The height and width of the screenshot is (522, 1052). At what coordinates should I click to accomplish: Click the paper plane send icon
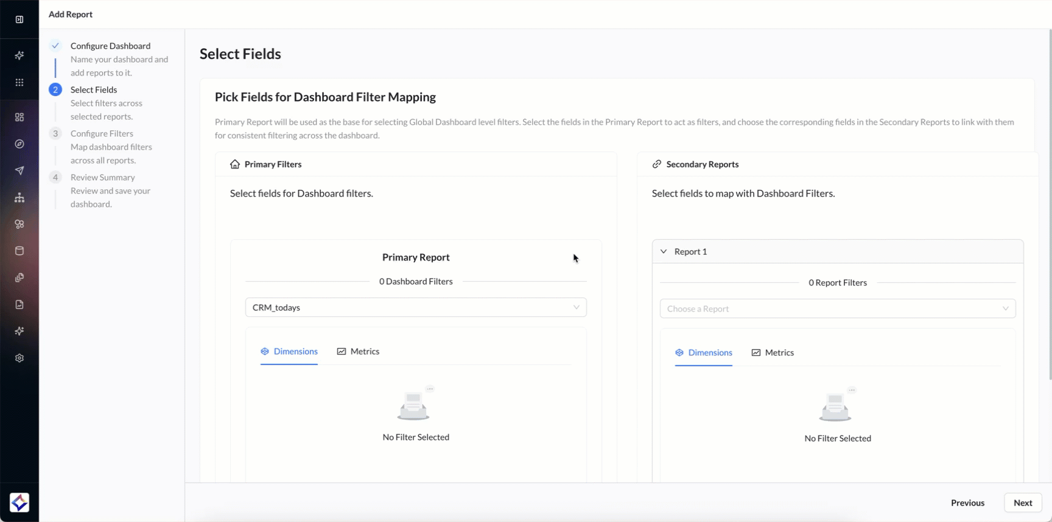click(x=19, y=171)
